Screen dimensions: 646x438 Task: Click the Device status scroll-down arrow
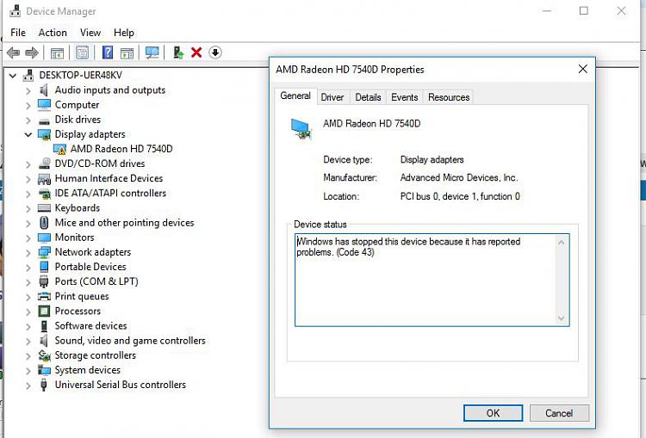(x=561, y=318)
